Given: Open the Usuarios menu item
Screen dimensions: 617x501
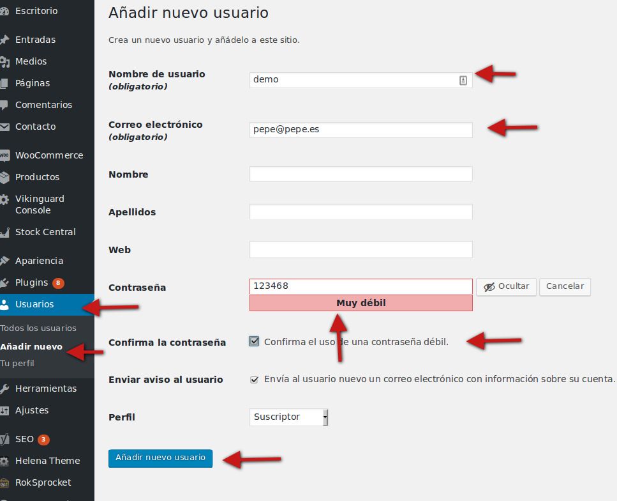Looking at the screenshot, I should click(47, 304).
